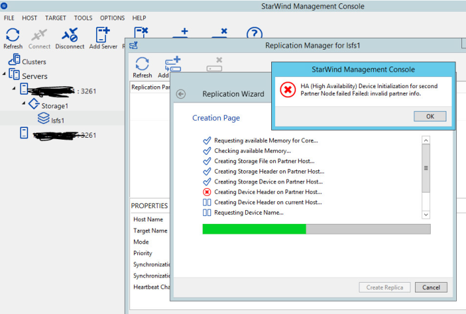Image resolution: width=466 pixels, height=314 pixels.
Task: Click the lsfs1 device icon
Action: pyautogui.click(x=43, y=118)
